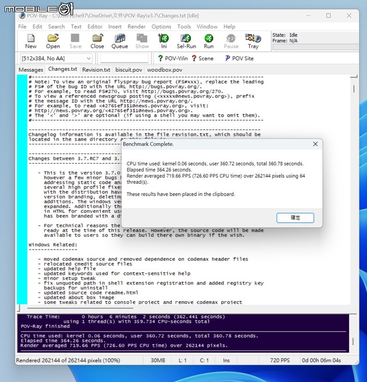Open the Window menu

(x=207, y=26)
